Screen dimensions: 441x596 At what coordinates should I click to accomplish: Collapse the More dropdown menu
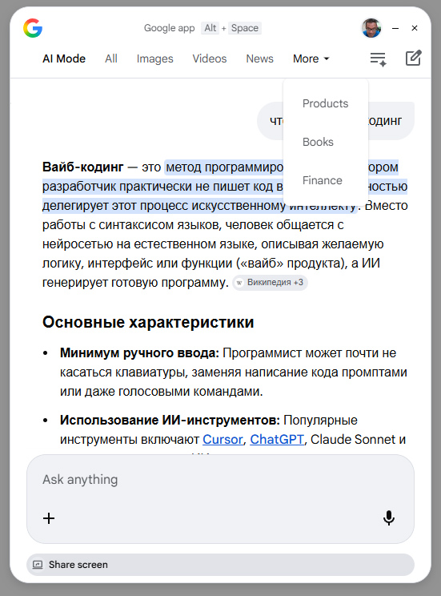(311, 59)
